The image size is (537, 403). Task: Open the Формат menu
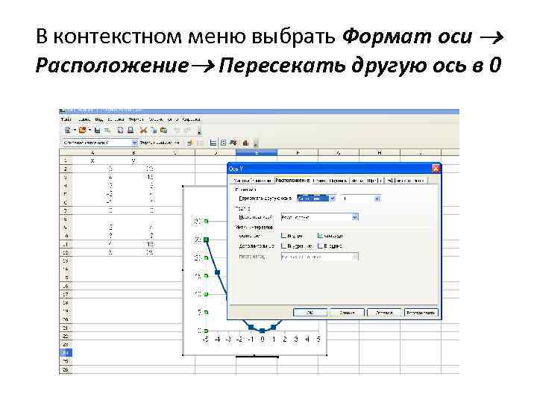pyautogui.click(x=136, y=119)
